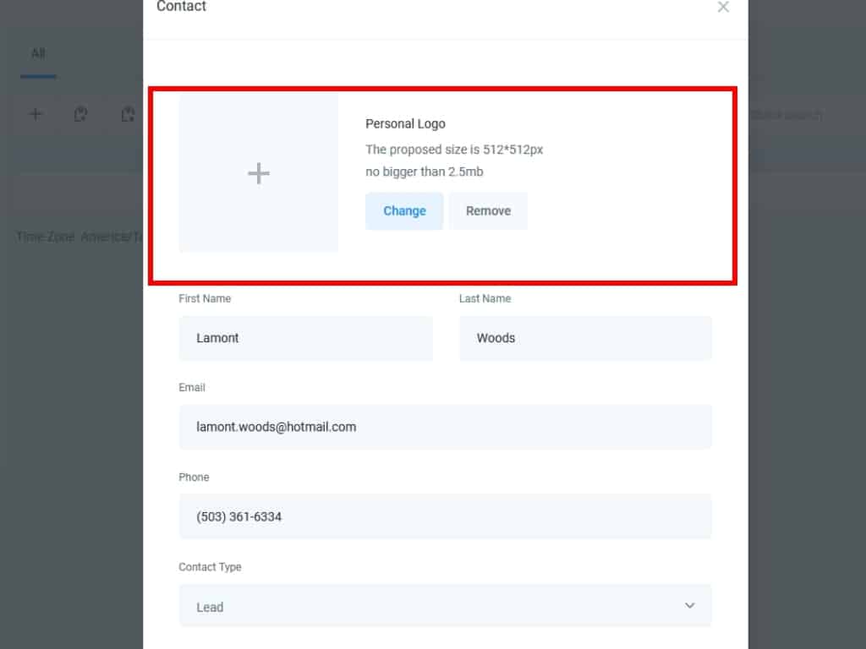Click the dimmed add contact plus icon

[36, 114]
